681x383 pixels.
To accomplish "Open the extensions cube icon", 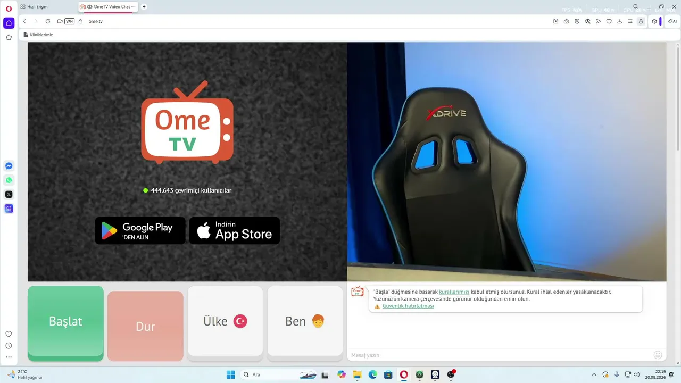I will coord(654,21).
